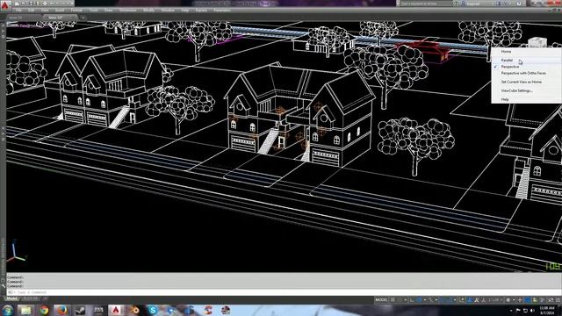This screenshot has width=562, height=316.
Task: Switch to the layout tab beside Model
Action: 31,298
